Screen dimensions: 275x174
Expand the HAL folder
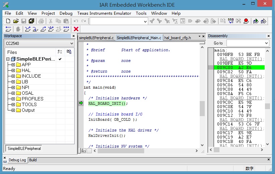click(13, 70)
